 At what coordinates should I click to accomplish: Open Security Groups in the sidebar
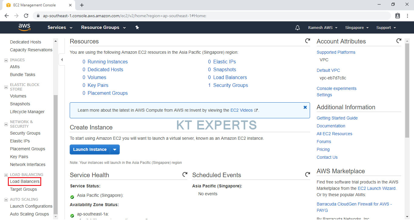[x=25, y=133]
